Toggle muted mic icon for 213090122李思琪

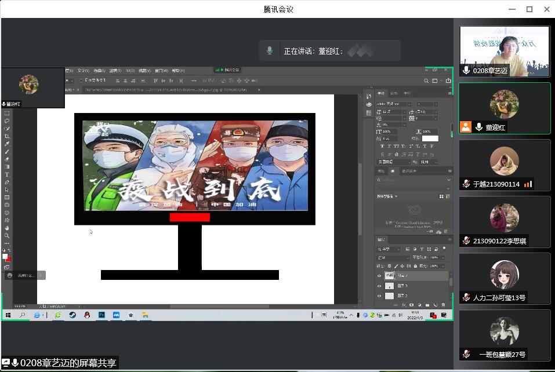coord(466,241)
